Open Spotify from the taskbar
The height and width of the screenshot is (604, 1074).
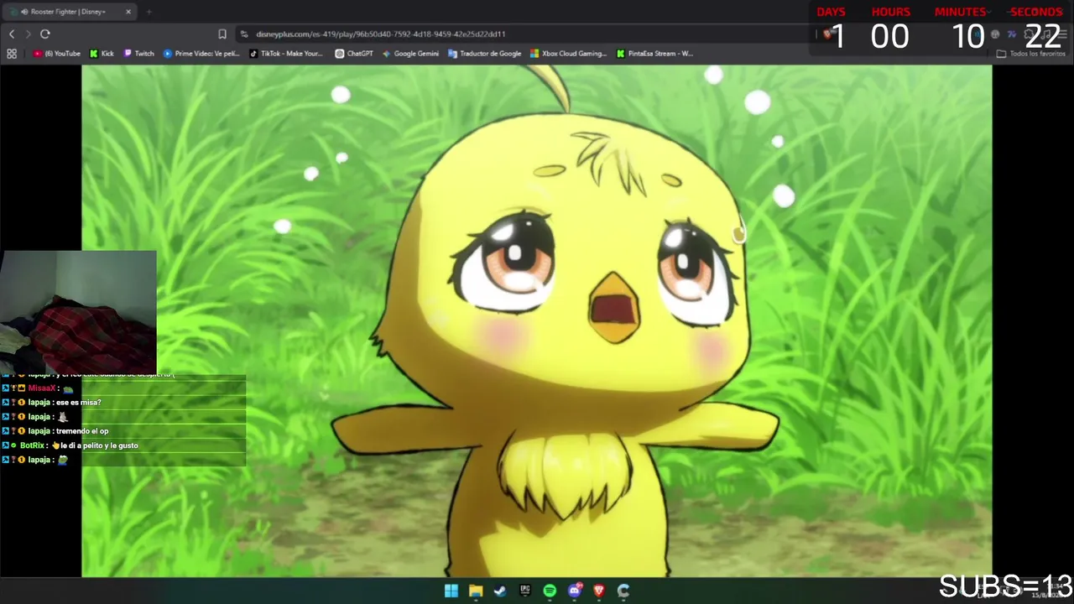[x=550, y=591]
